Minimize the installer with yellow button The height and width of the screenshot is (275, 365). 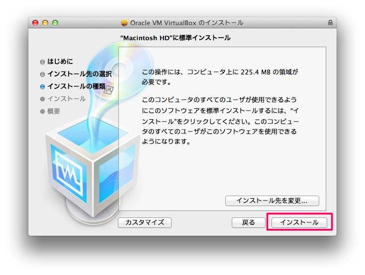45,23
